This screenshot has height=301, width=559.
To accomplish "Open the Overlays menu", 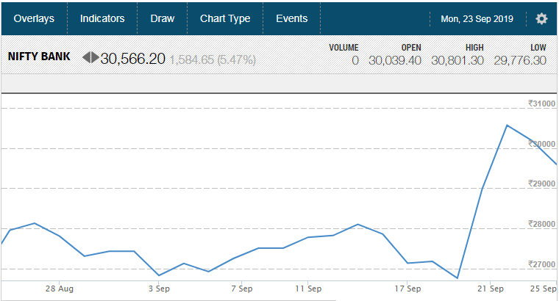I will 34,18.
